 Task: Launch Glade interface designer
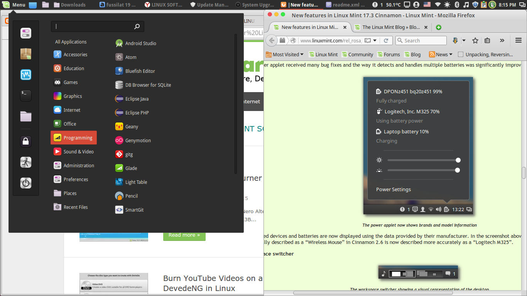click(126, 168)
